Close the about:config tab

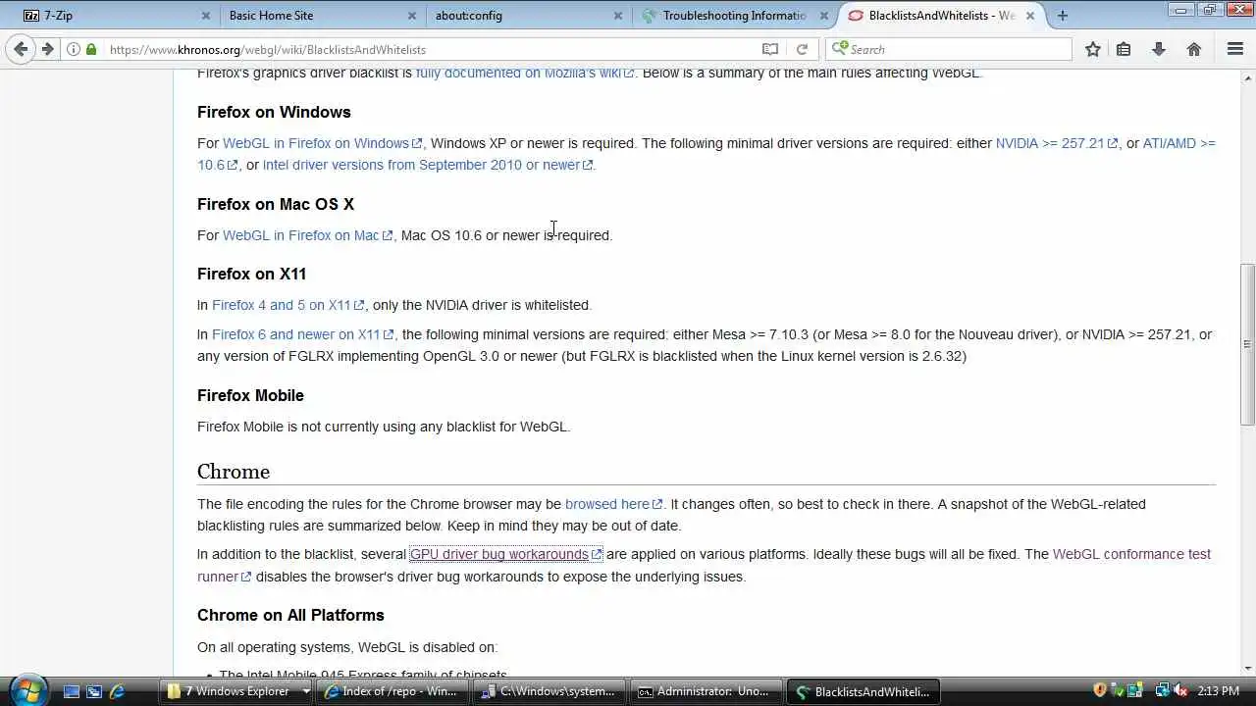click(x=618, y=16)
